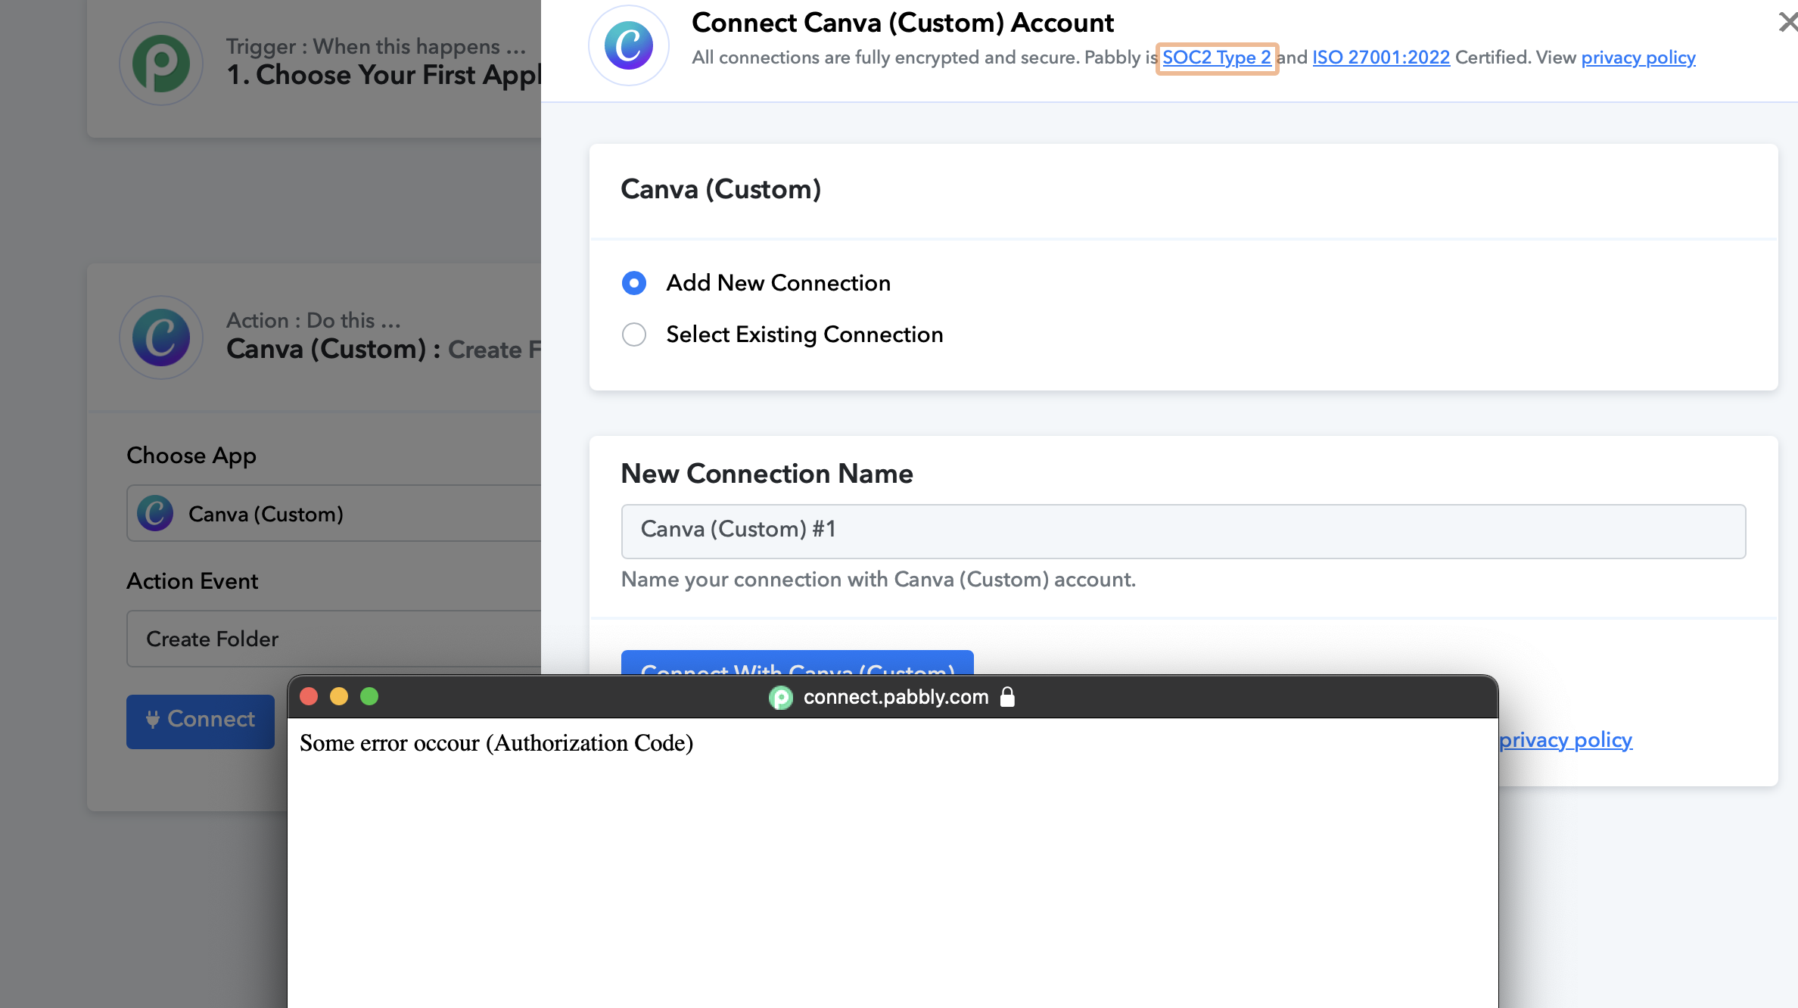Maximize the connect.pabbly.com popup window
The width and height of the screenshot is (1798, 1008).
[x=369, y=696]
